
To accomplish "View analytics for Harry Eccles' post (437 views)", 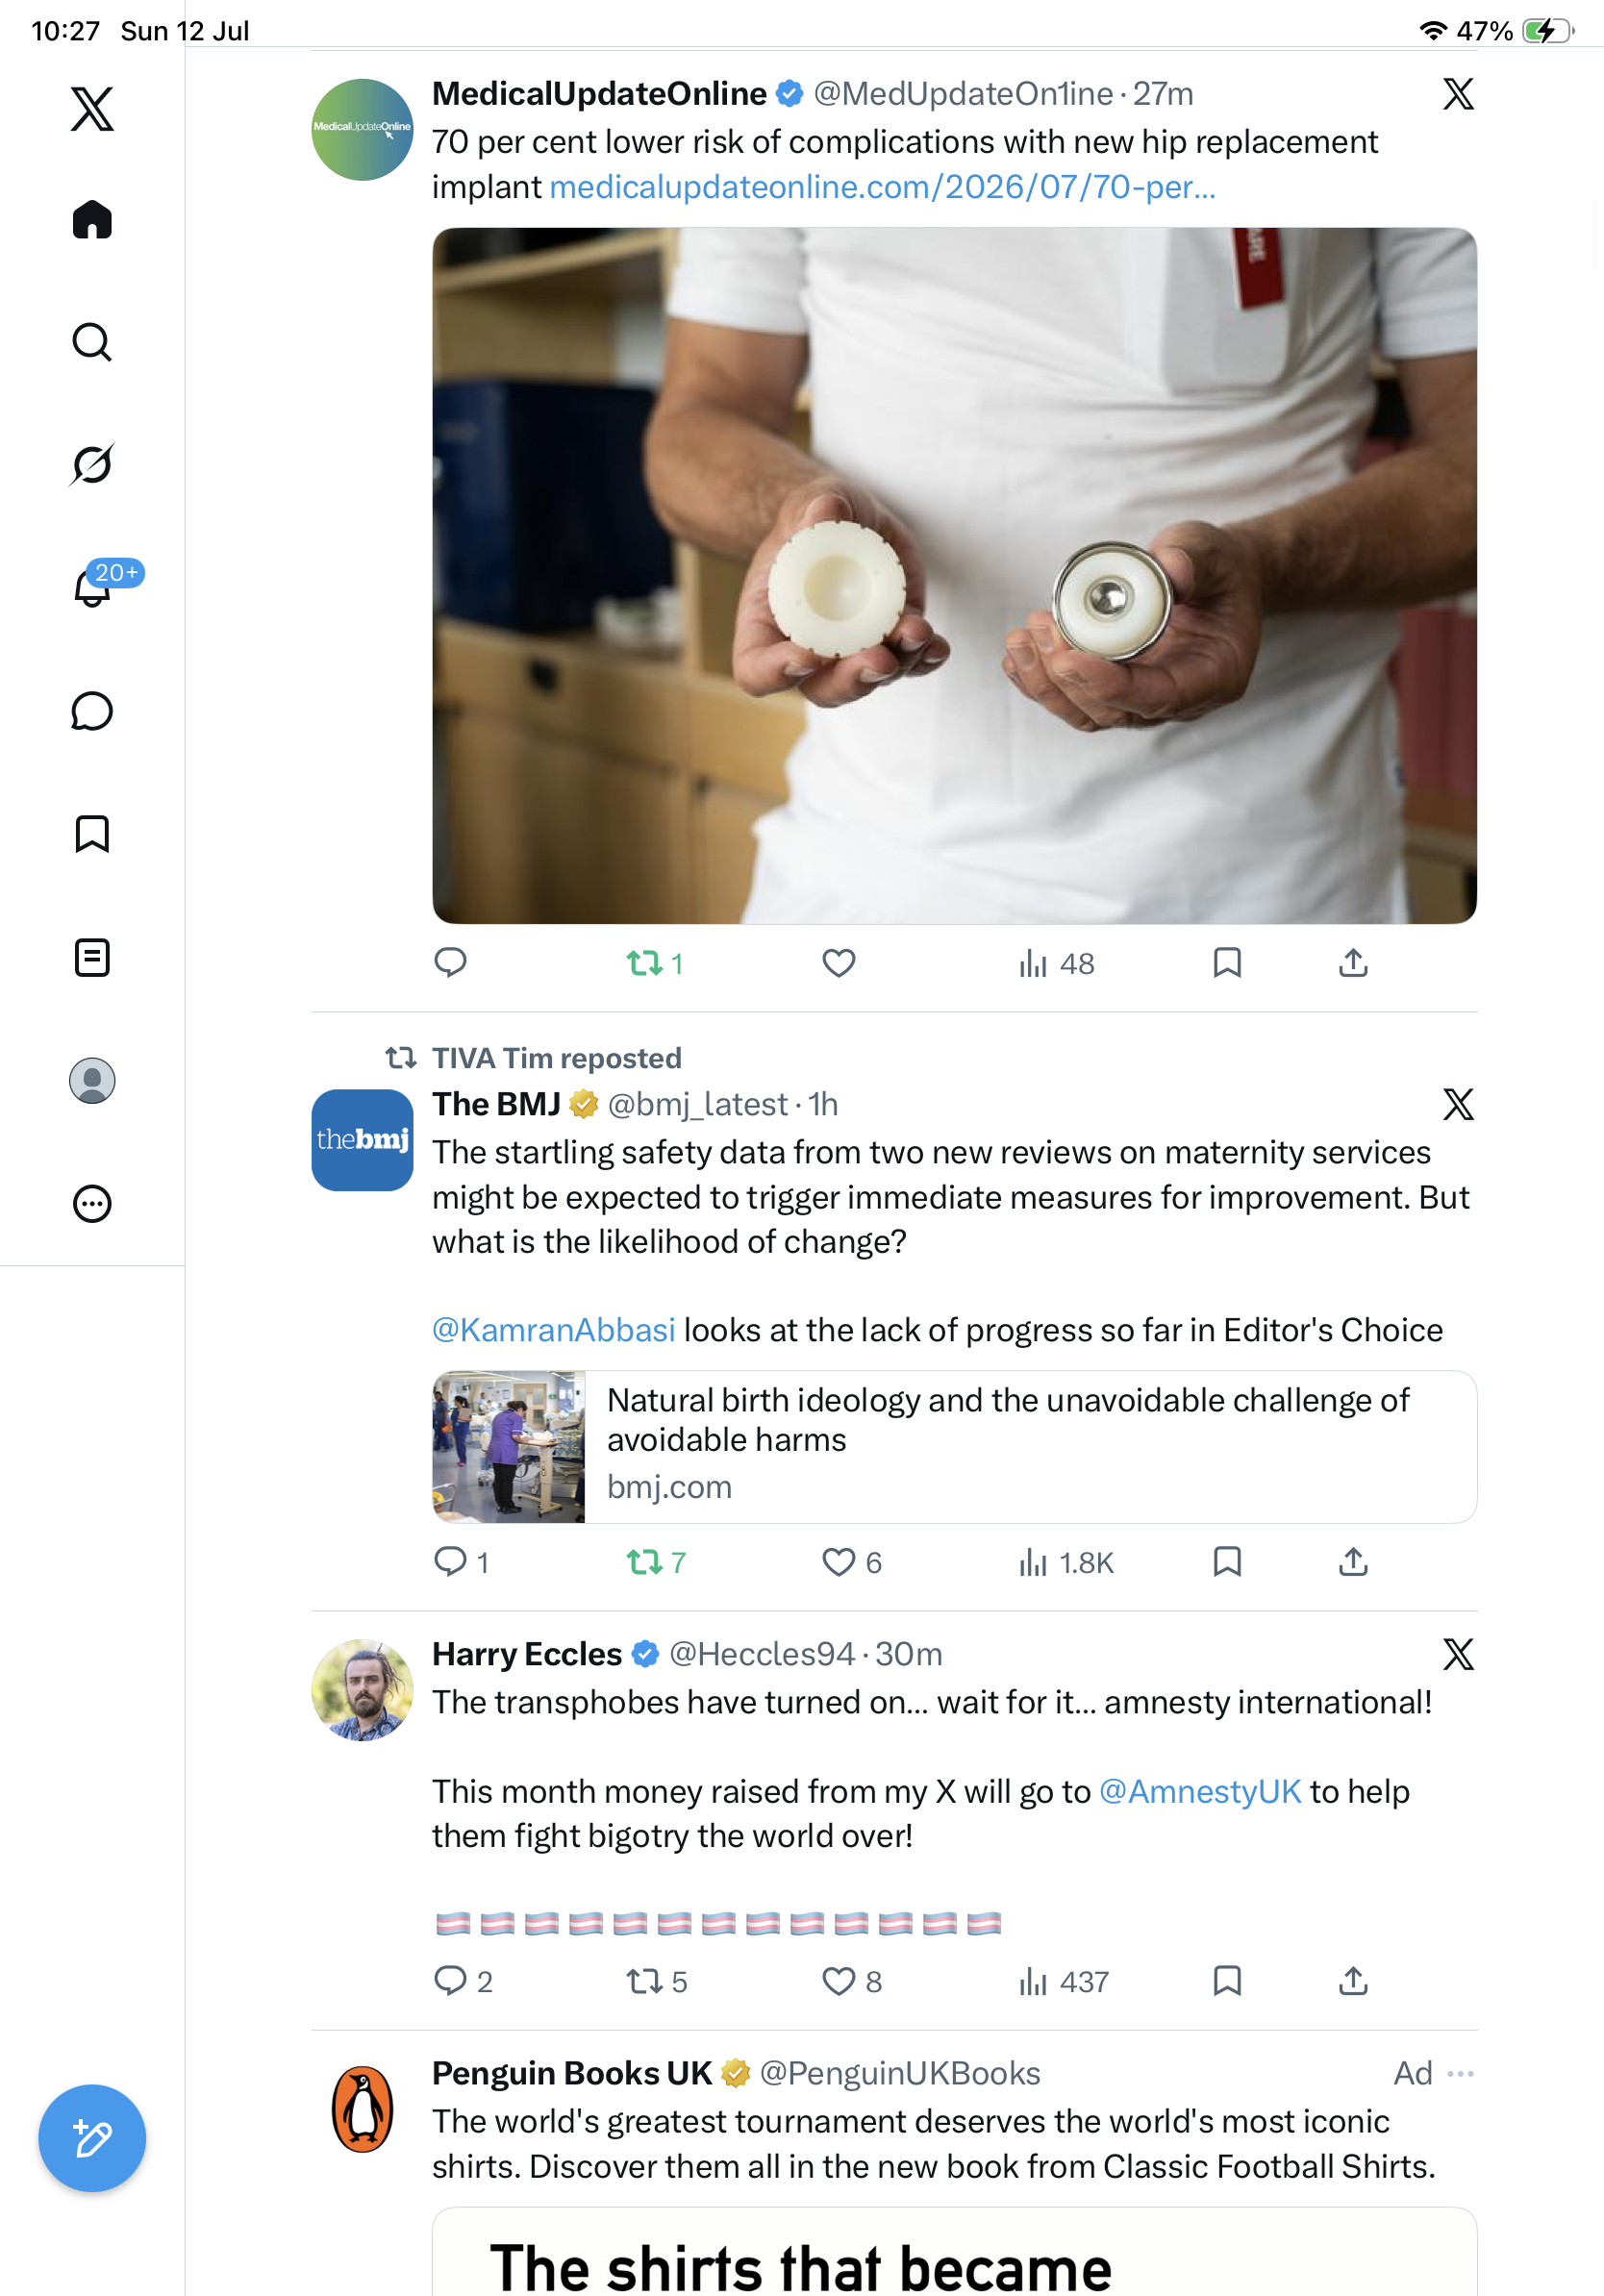I will [x=1063, y=1981].
